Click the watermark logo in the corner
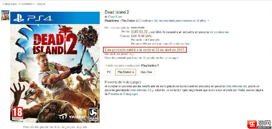Image resolution: width=272 pixels, height=129 pixels. tap(259, 124)
